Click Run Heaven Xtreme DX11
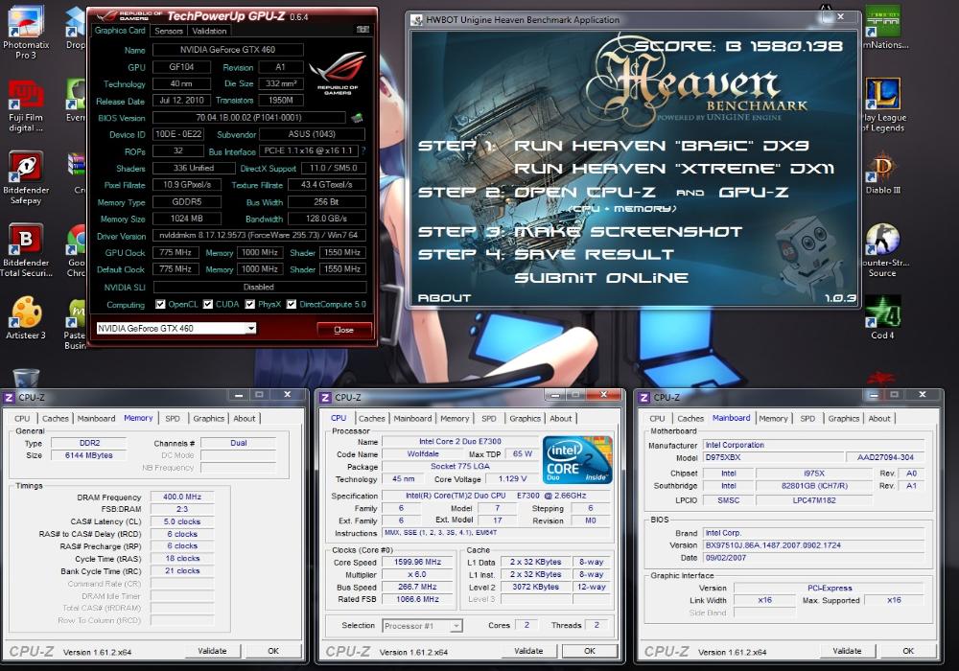The width and height of the screenshot is (959, 671). 674,168
